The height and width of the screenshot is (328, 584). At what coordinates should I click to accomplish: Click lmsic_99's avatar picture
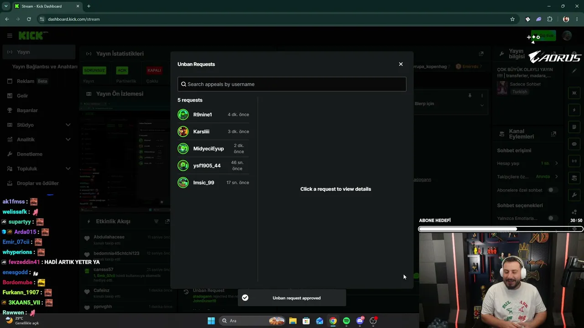tap(183, 183)
